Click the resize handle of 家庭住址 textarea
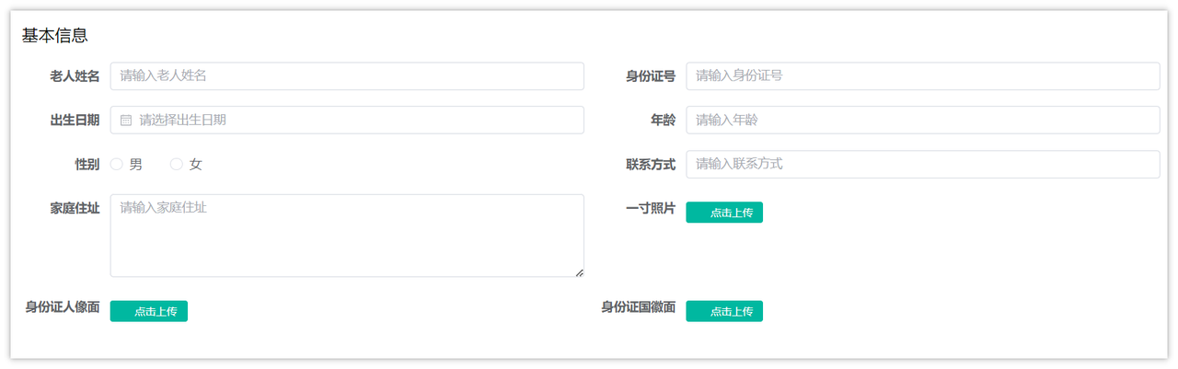This screenshot has width=1178, height=369. point(579,272)
